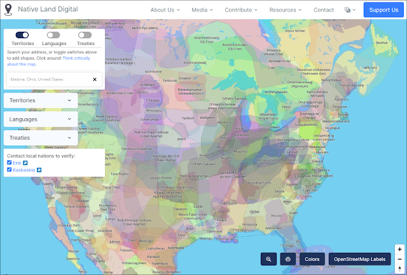
Task: Click the Monongahela Culture map label
Action: 293,140
